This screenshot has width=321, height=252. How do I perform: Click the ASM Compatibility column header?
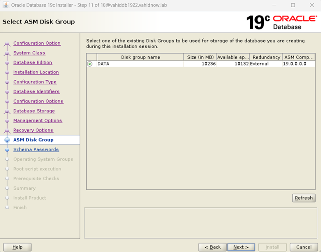pyautogui.click(x=299, y=57)
